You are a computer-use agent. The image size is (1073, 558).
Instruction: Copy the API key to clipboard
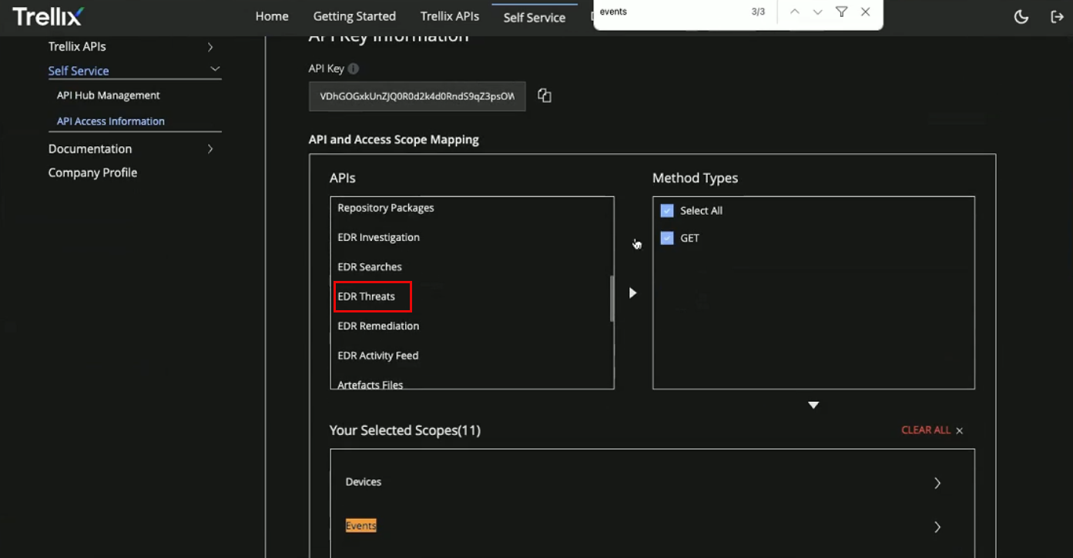click(545, 95)
